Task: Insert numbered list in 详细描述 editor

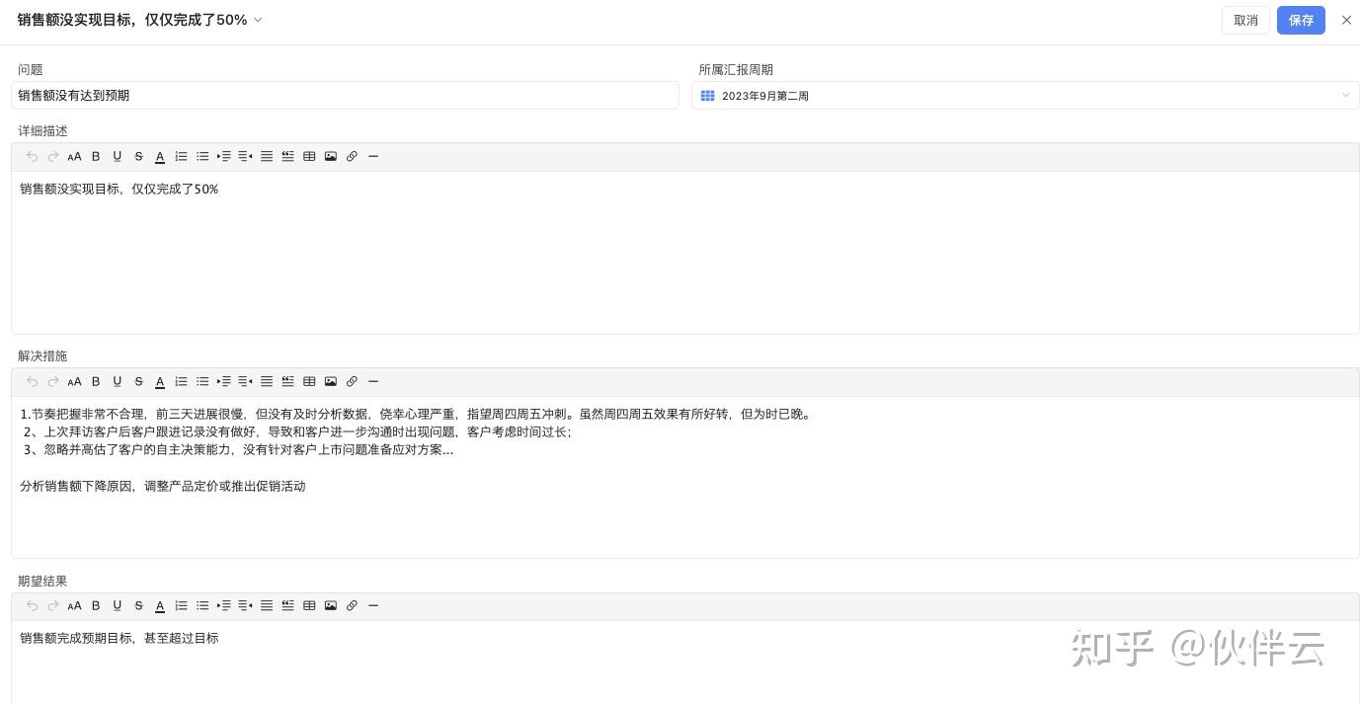Action: tap(181, 156)
